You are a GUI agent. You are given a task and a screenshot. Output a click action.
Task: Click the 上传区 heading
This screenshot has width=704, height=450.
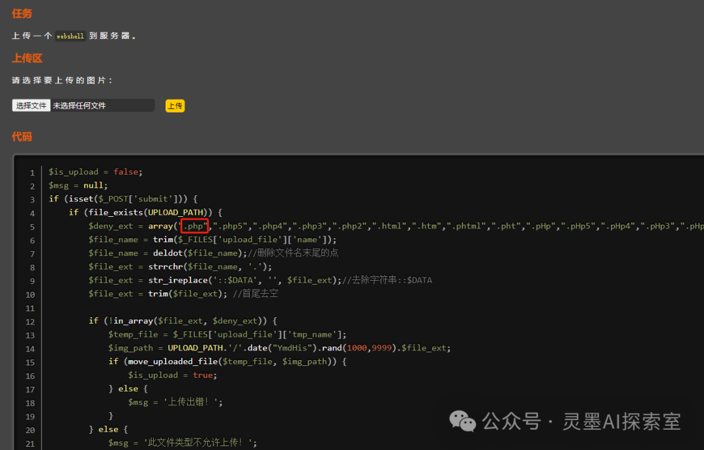pyautogui.click(x=27, y=58)
